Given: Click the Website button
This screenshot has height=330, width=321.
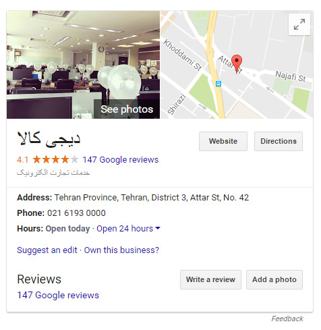Looking at the screenshot, I should (223, 141).
